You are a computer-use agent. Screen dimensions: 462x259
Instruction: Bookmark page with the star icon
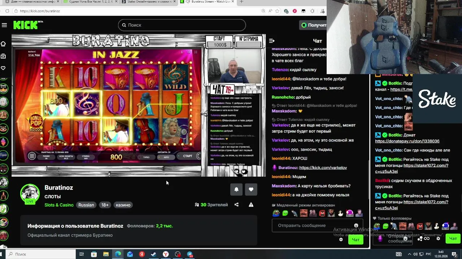pos(278,11)
